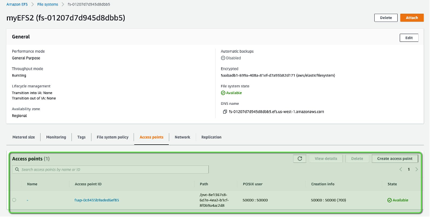Click the POSIX user 50000 : 50000 cell
Screen dimensions: 430x217
point(255,200)
